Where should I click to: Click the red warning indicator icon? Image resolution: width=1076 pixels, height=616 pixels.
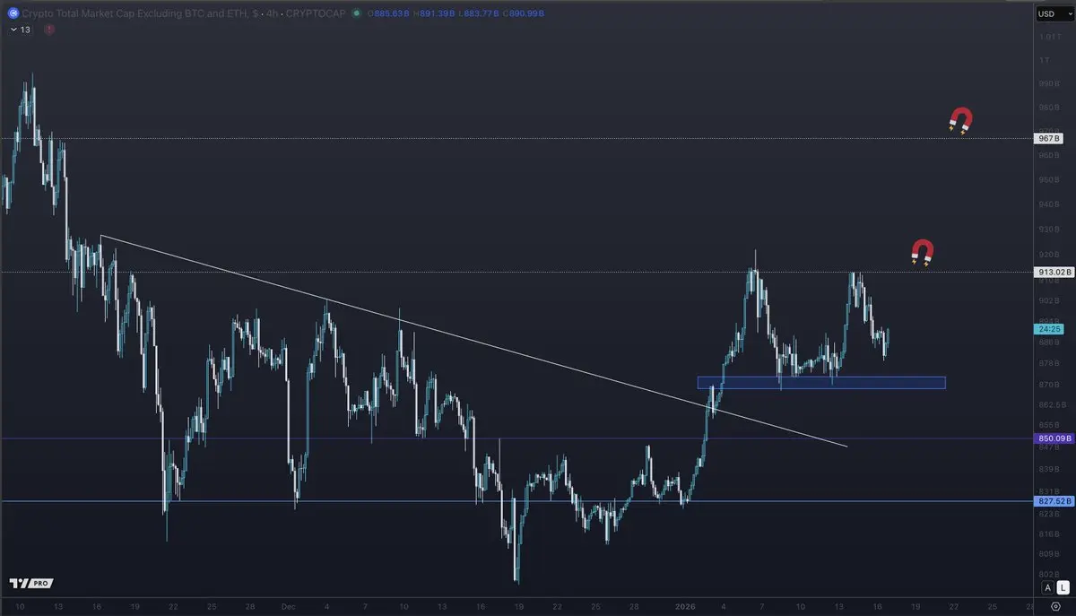49,30
